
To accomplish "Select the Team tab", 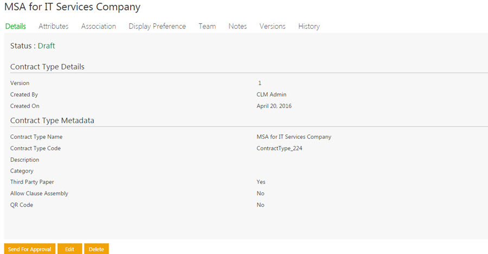I will tap(207, 26).
